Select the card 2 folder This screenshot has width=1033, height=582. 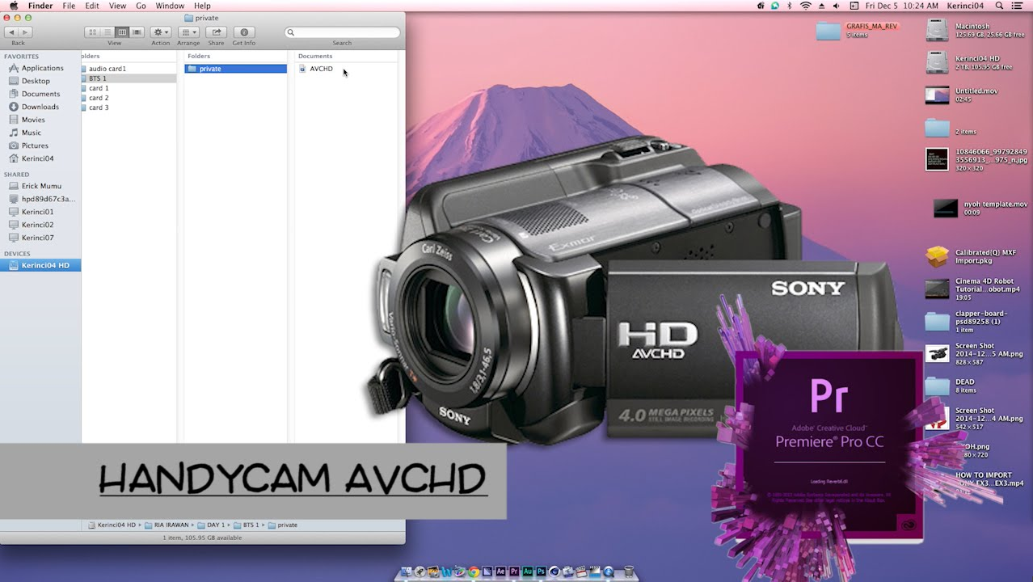(129, 98)
